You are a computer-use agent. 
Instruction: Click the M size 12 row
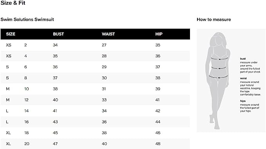[x=95, y=100]
